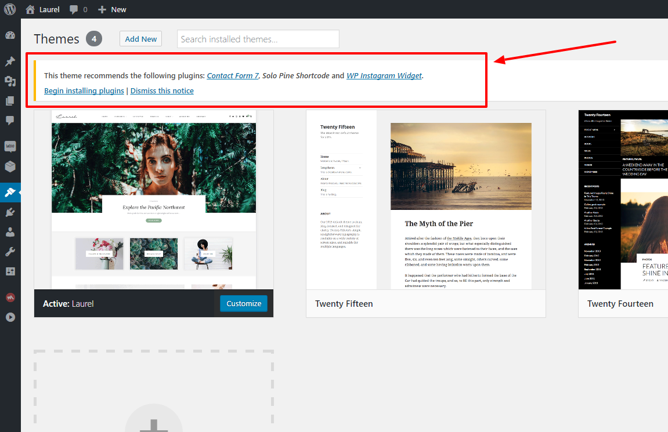Open the Twenty Fifteen theme preview
The image size is (668, 432).
pyautogui.click(x=425, y=199)
